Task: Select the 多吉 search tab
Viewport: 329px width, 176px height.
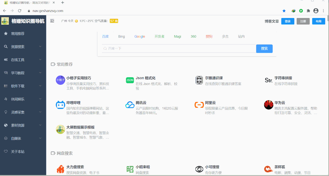Action: tap(225, 37)
